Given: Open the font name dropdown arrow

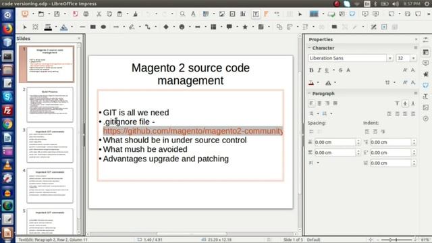Looking at the screenshot, I should (x=390, y=58).
